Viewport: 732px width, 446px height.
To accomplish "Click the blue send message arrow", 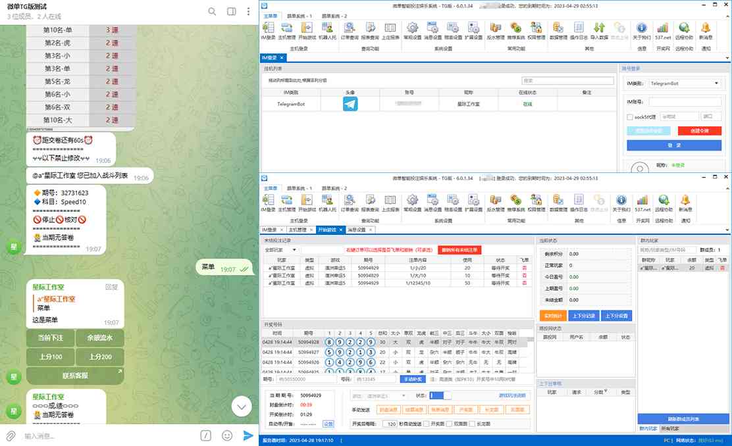I will pyautogui.click(x=248, y=435).
